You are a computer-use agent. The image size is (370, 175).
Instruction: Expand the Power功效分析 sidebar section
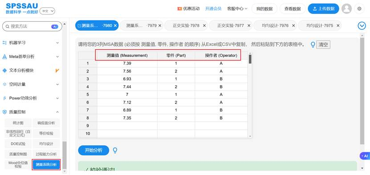(31, 98)
